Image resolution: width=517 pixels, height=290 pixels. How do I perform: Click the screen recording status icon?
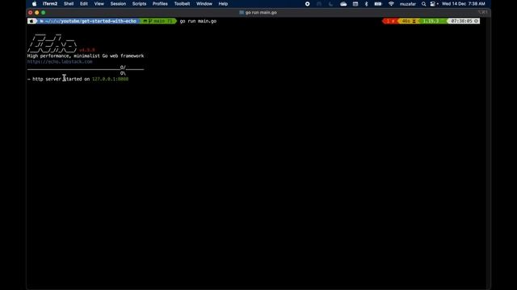coord(307,4)
